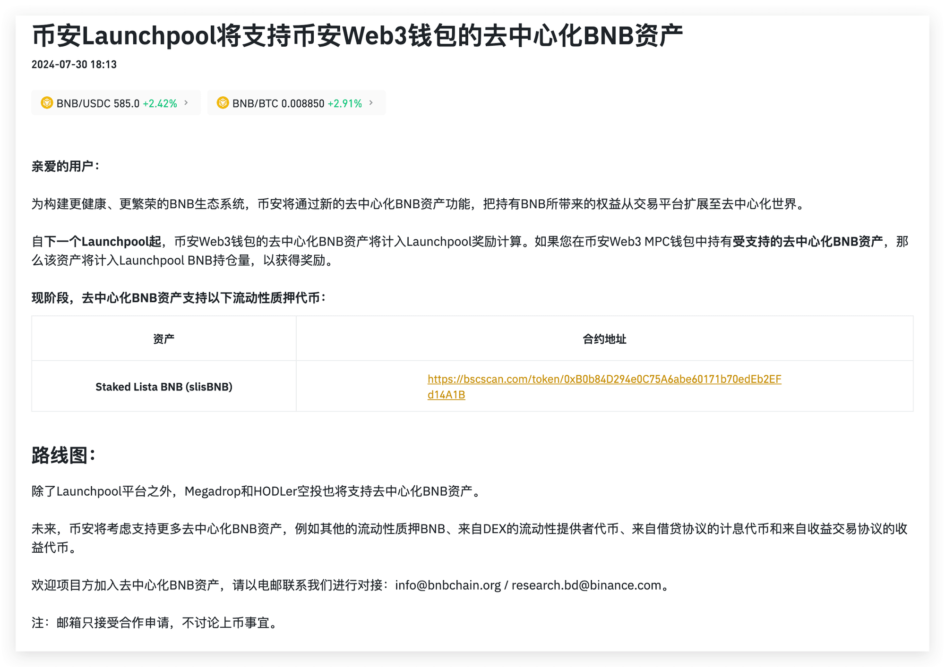Click the 路线图 section heading
The height and width of the screenshot is (667, 945).
(64, 455)
